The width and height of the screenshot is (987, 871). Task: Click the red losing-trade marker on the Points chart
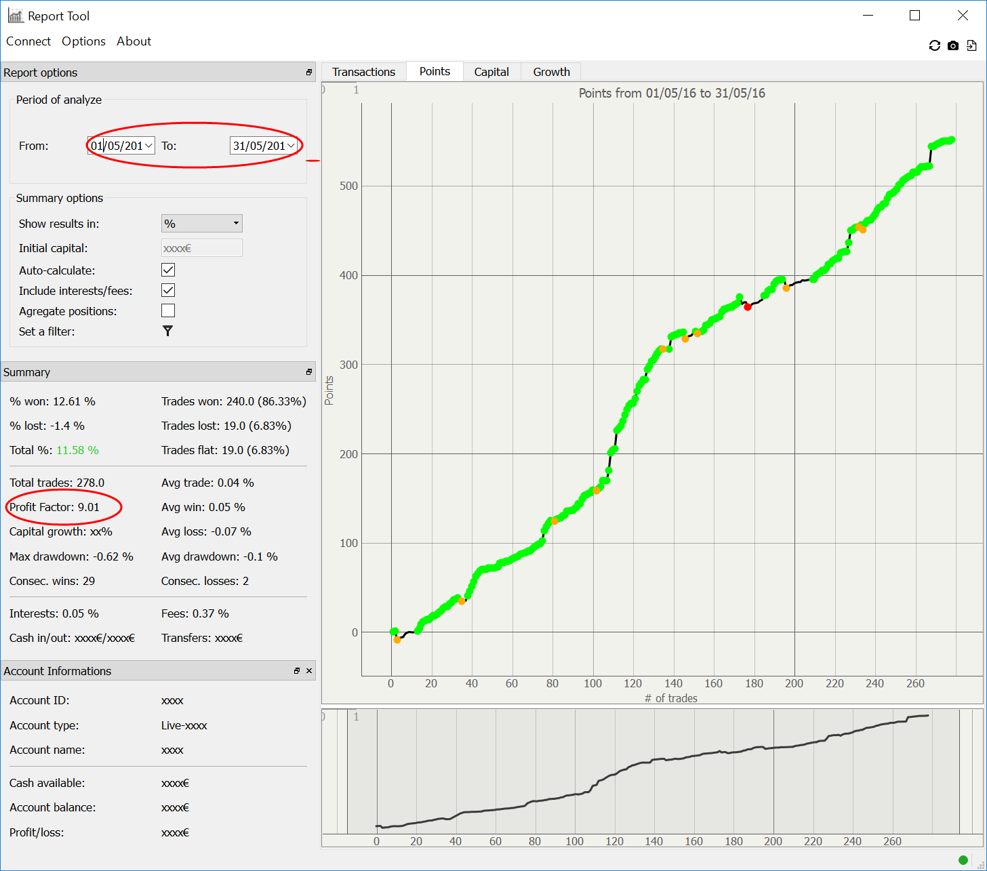pyautogui.click(x=748, y=307)
